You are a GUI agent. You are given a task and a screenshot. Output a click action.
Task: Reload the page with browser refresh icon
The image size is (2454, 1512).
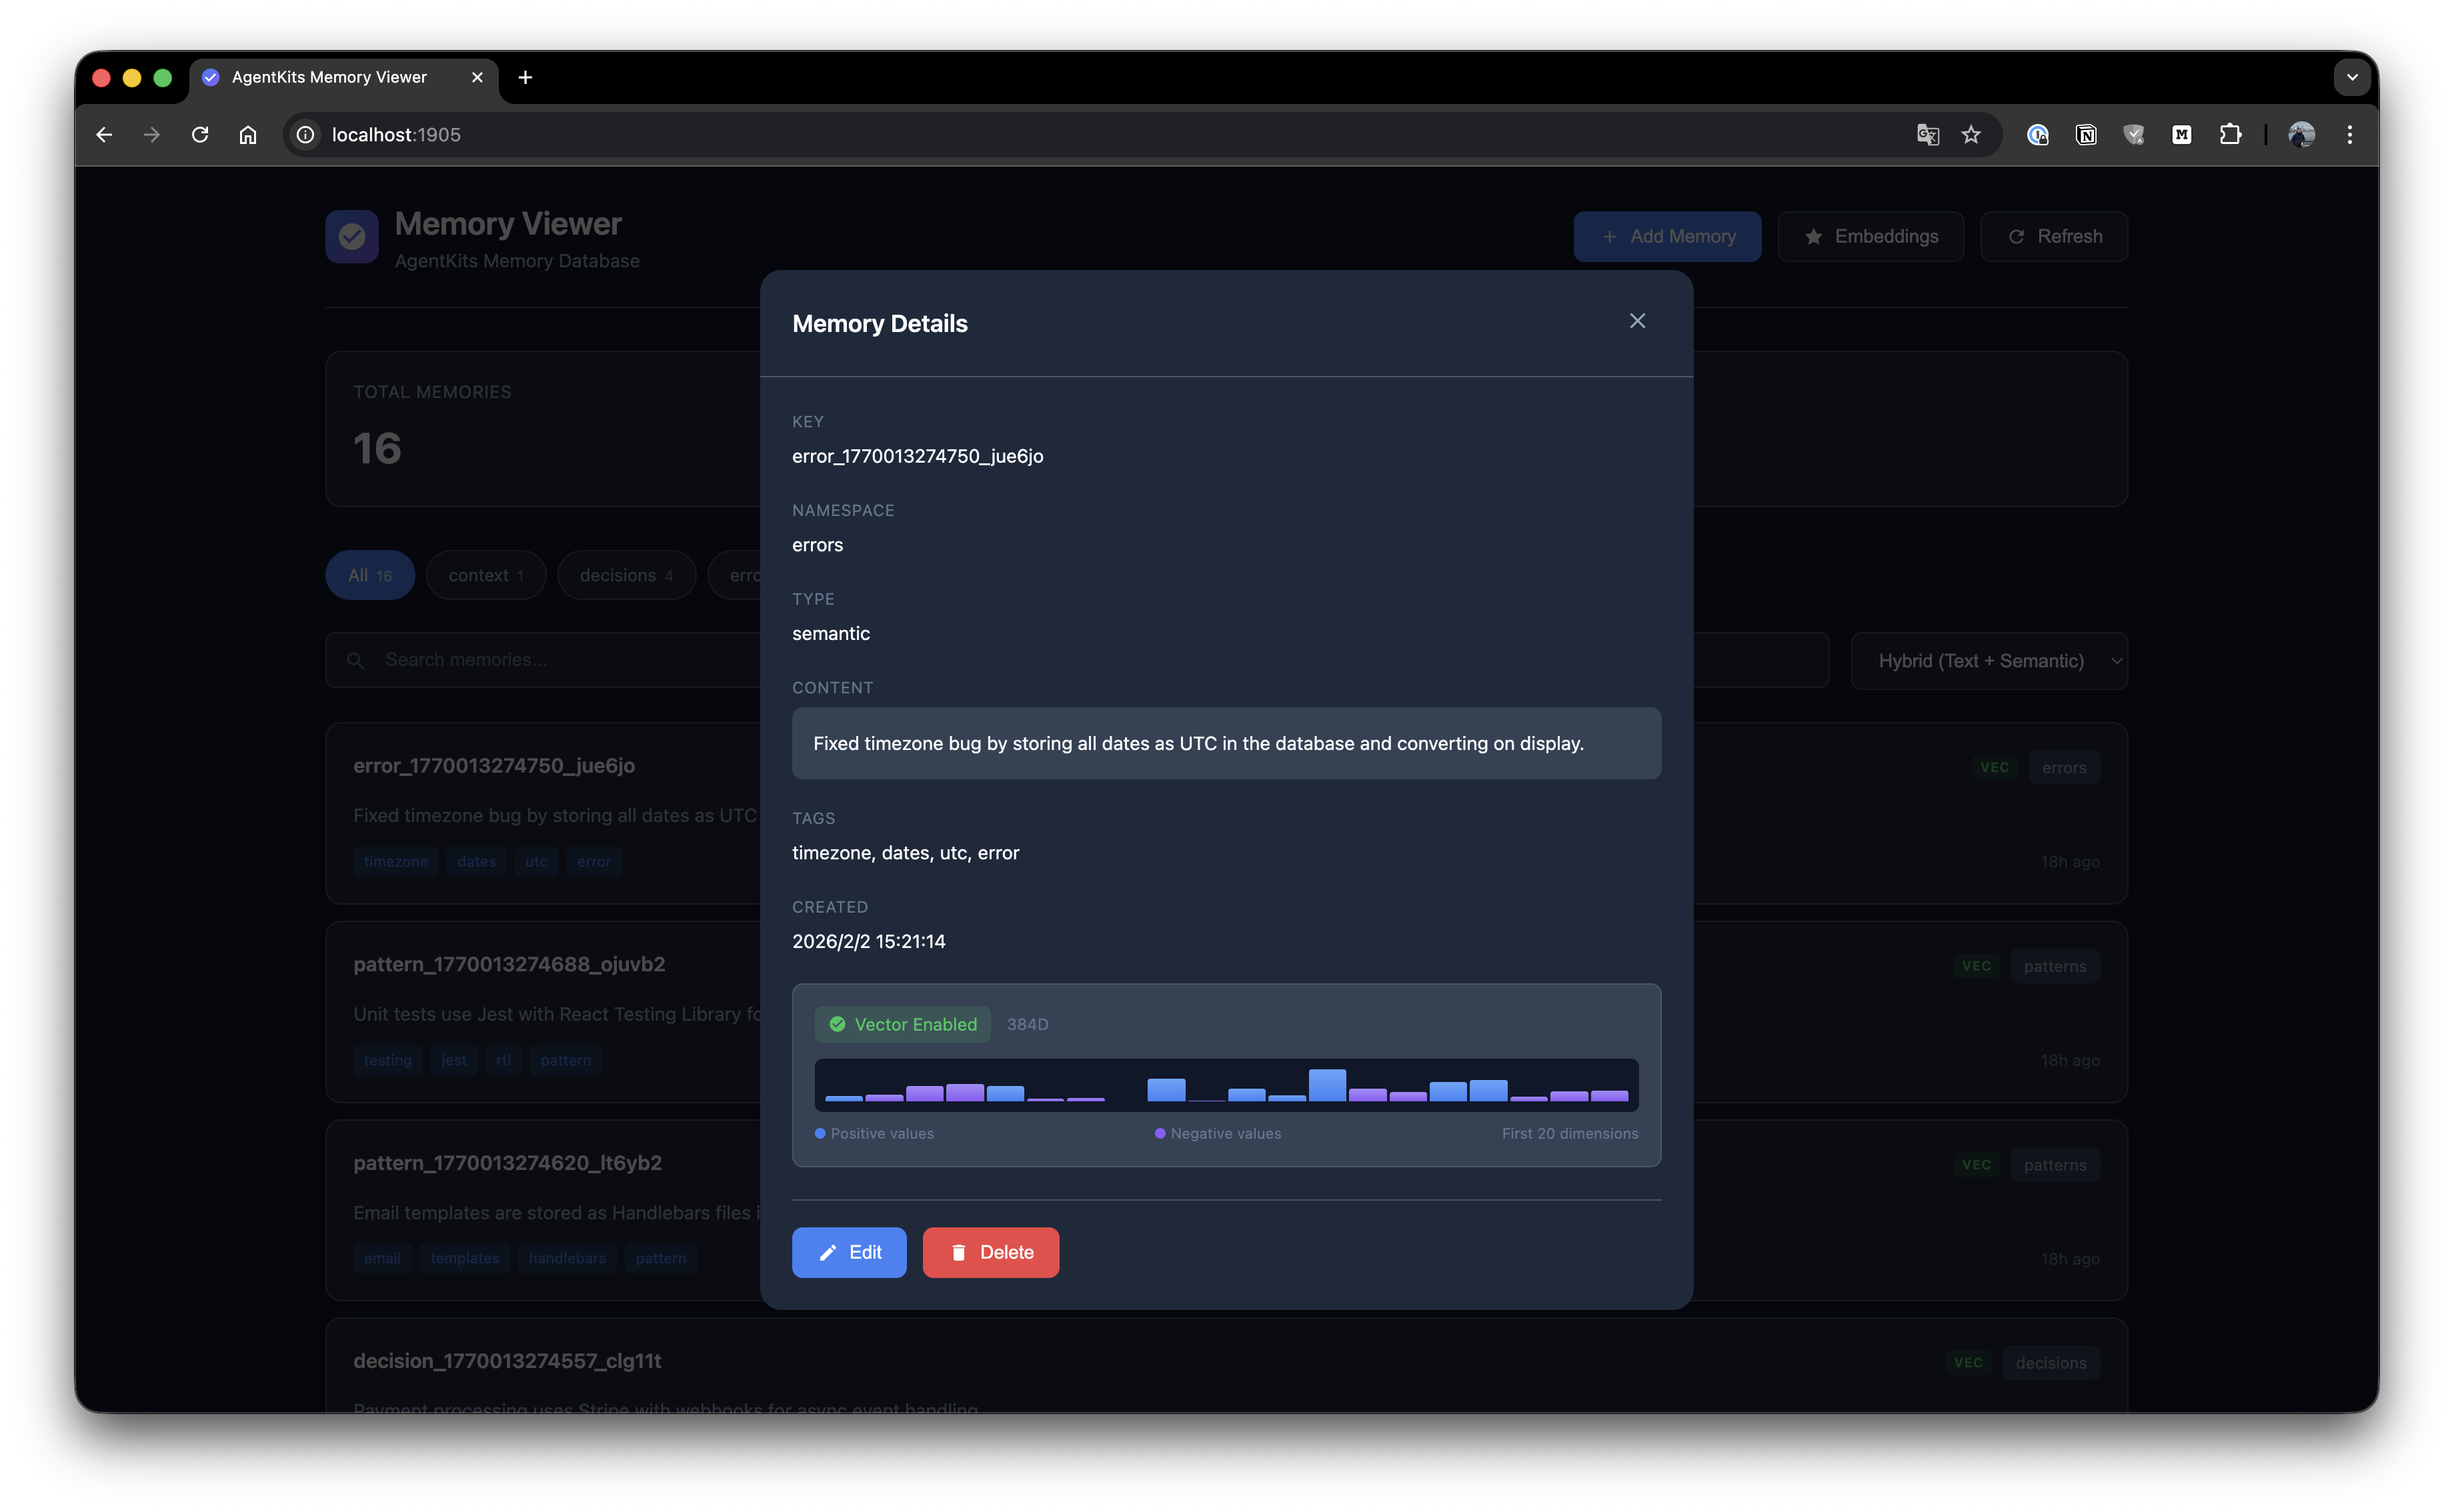pos(200,135)
